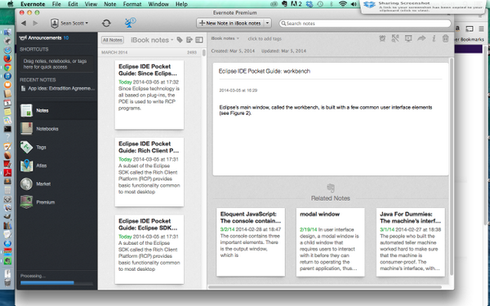490x306 pixels.
Task: Click the note title Eclipse IDE Pocket Guide: workbench
Action: [265, 71]
